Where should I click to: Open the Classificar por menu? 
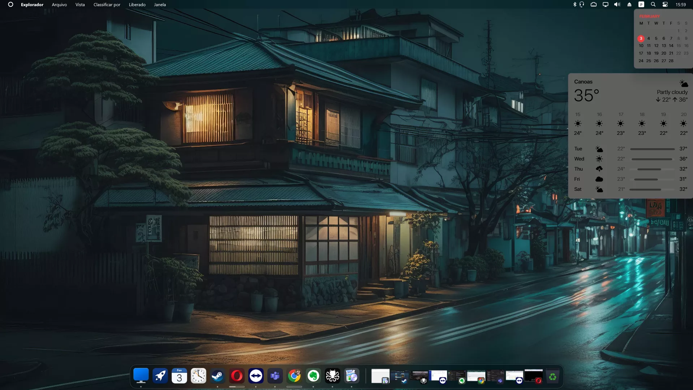click(107, 5)
